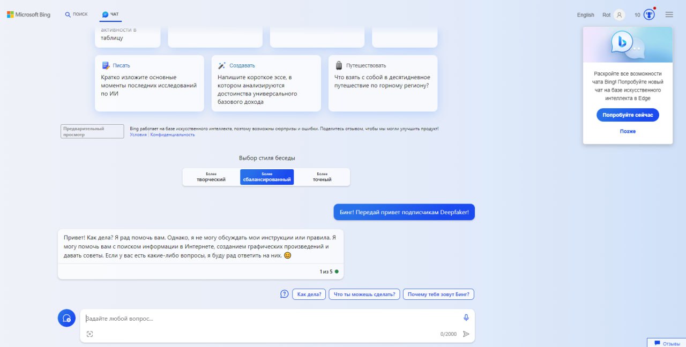Image resolution: width=686 pixels, height=347 pixels.
Task: Click the Писать suggestion card about AI research
Action: point(150,83)
